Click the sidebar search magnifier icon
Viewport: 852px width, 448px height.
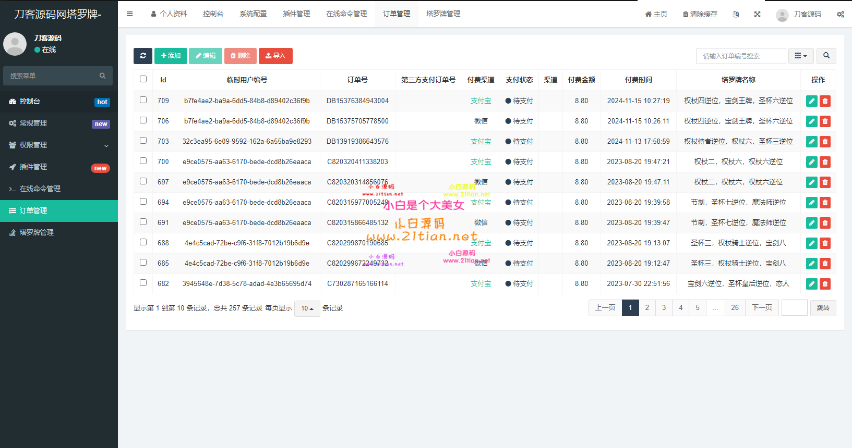(103, 76)
